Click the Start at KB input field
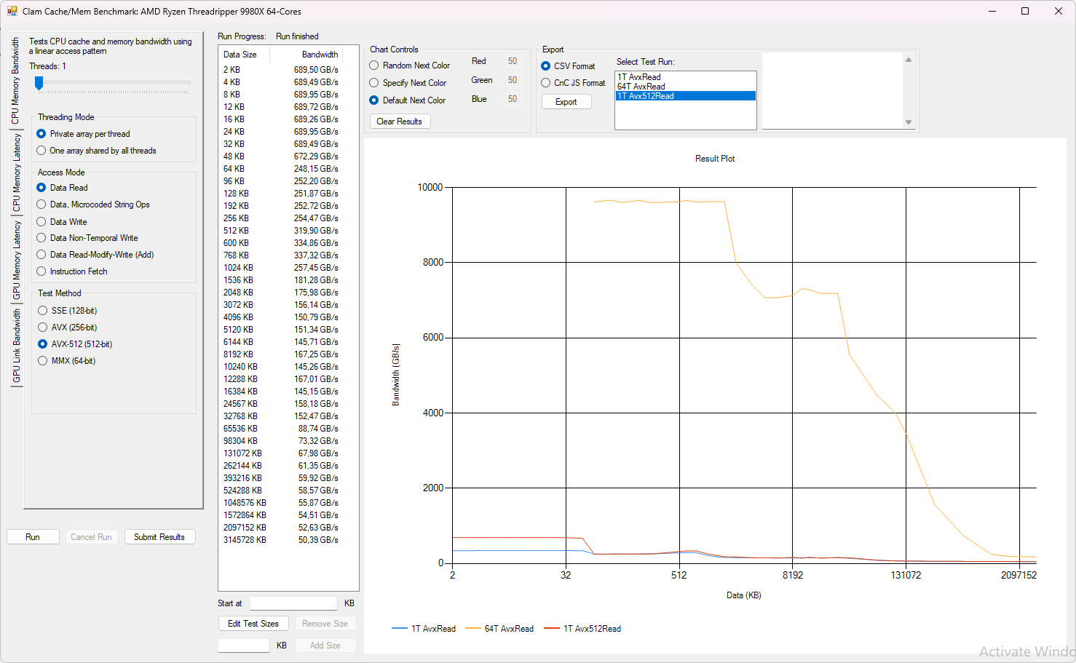1076x663 pixels. (293, 603)
